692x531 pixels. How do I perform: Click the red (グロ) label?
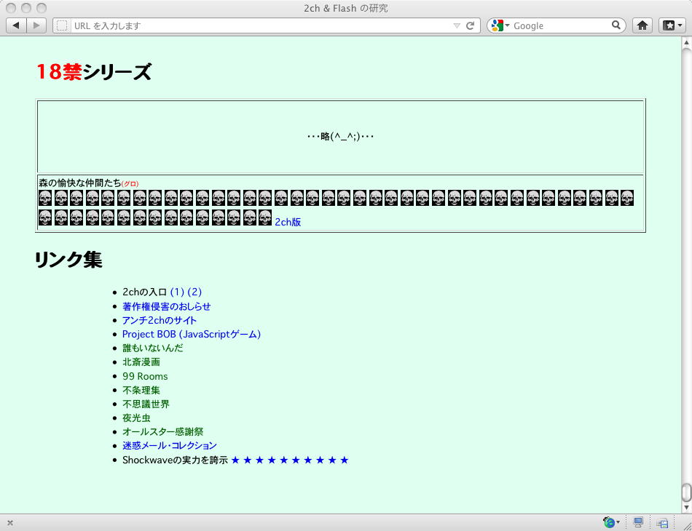point(130,184)
